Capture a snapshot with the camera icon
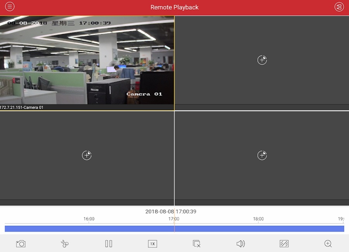Screen dimensions: 349x252 click(x=21, y=243)
